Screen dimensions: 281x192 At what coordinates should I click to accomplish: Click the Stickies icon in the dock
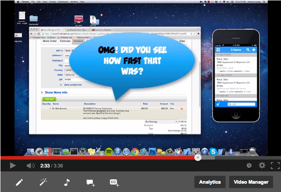pyautogui.click(x=91, y=152)
